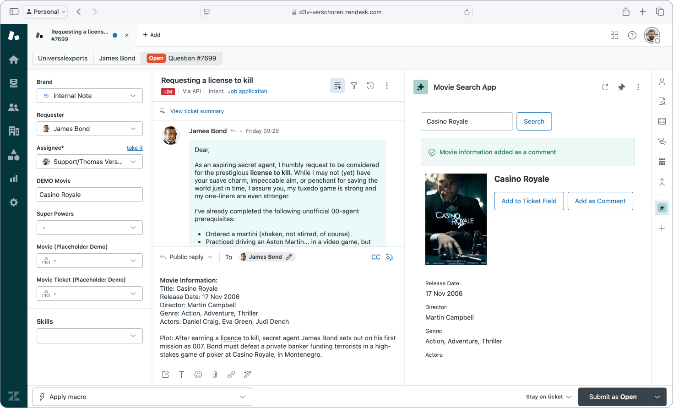
Task: Insert a link into the reply
Action: click(231, 375)
